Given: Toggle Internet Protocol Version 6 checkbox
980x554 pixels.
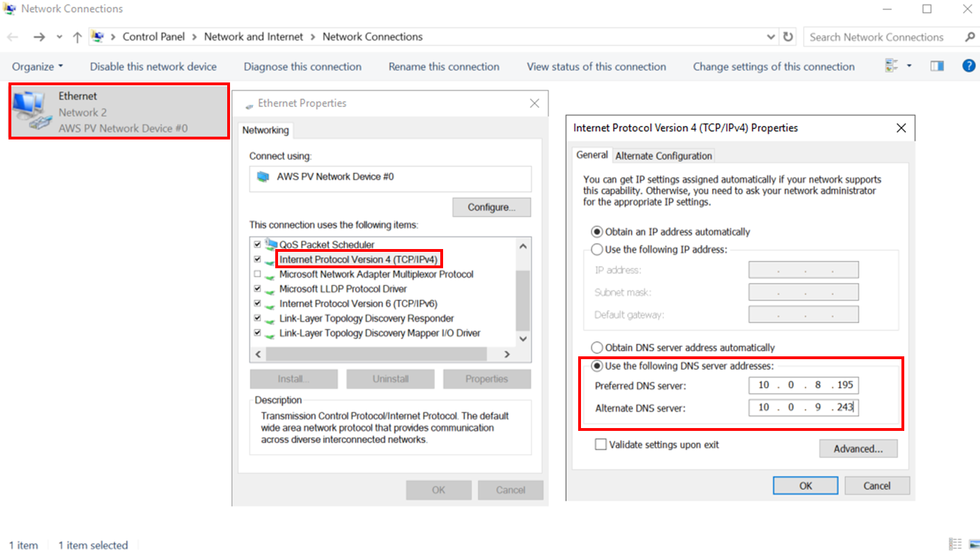Looking at the screenshot, I should [258, 303].
